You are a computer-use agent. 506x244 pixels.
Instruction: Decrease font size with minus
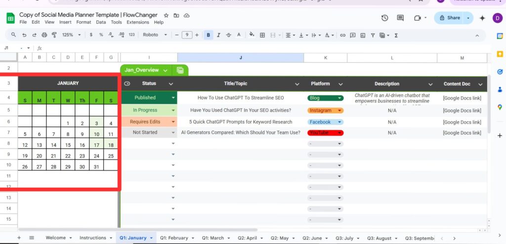[177, 35]
